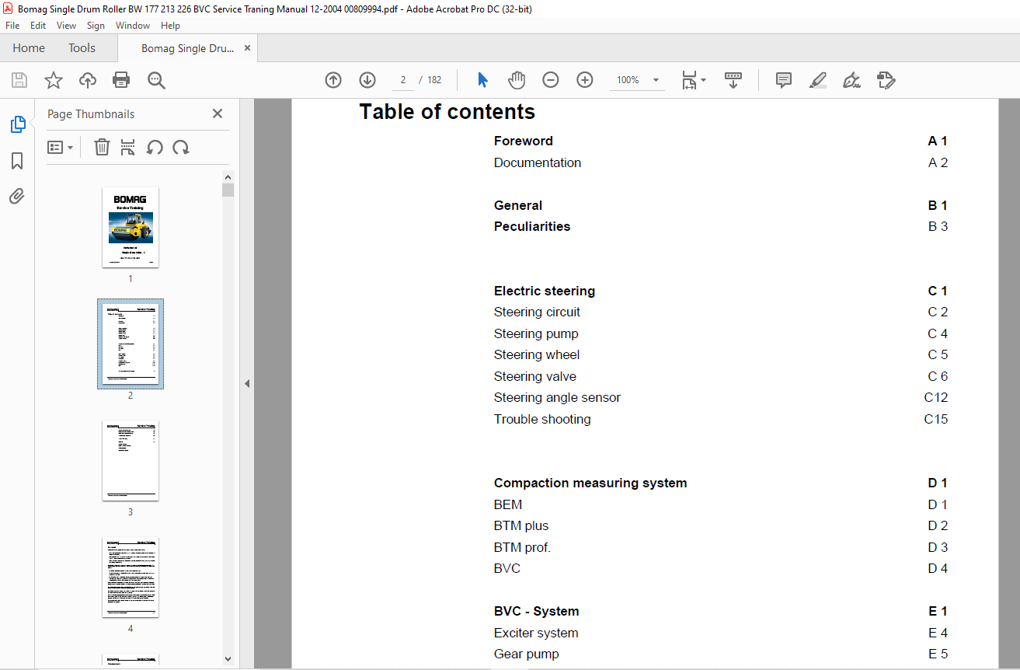The height and width of the screenshot is (670, 1020).
Task: Zoom in with the plus button
Action: click(x=585, y=80)
